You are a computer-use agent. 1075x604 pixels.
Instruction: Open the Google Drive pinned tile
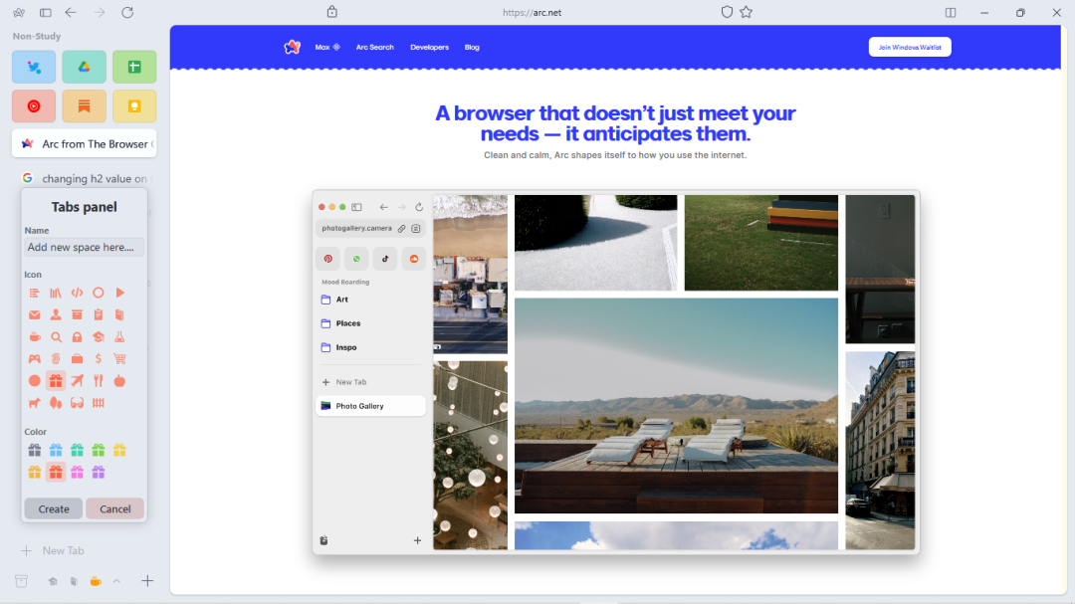tap(85, 67)
